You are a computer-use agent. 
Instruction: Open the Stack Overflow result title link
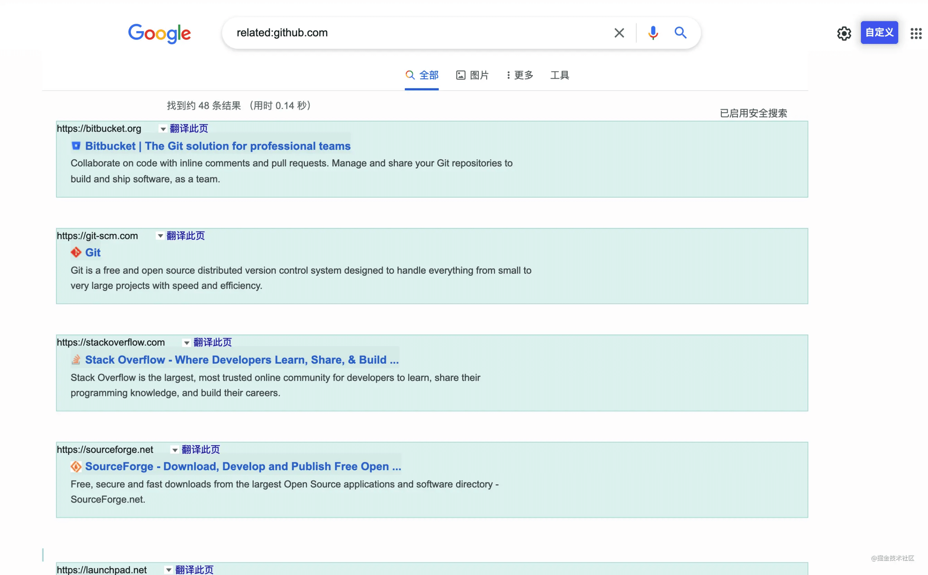pos(242,360)
